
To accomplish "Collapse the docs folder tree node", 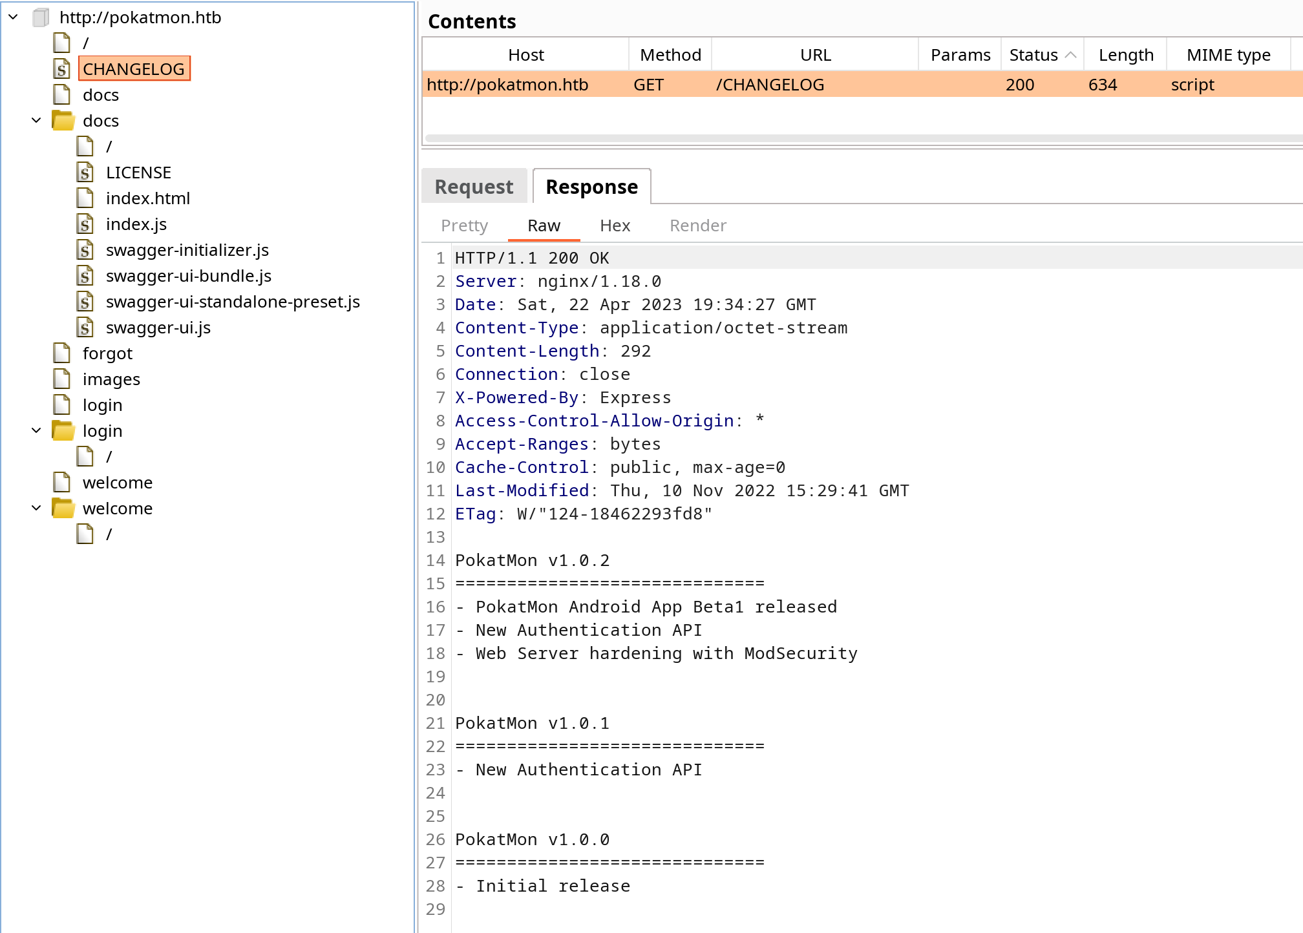I will 36,121.
